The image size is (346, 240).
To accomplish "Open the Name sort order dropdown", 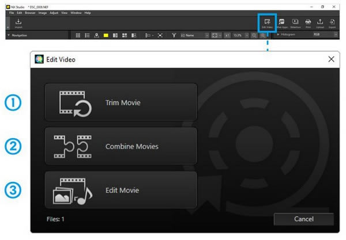I will tap(196, 35).
